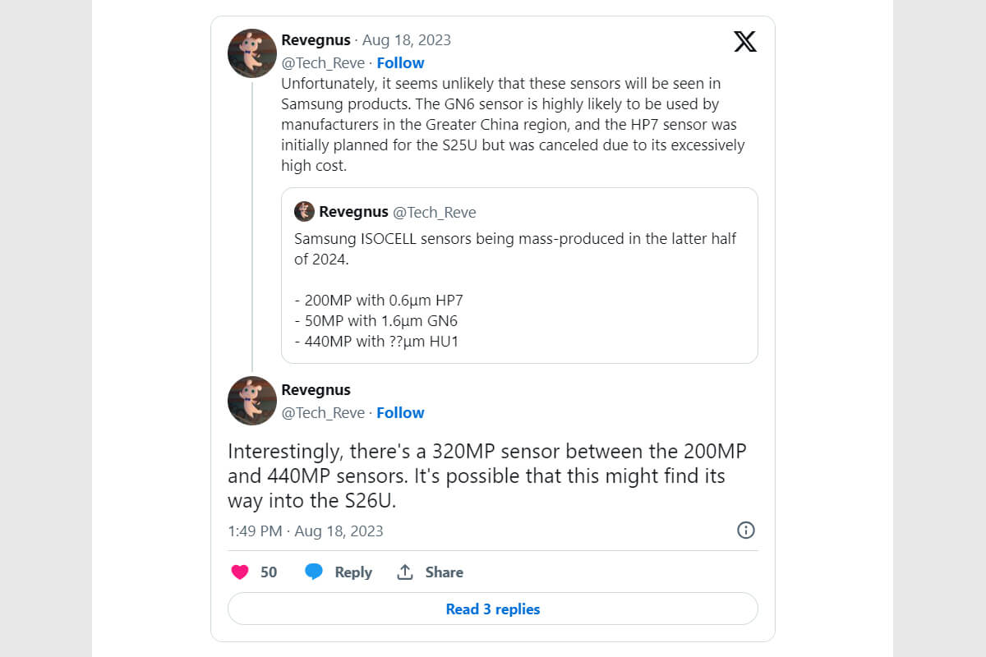Click the Revegnus name in lower tweet
Image resolution: width=986 pixels, height=657 pixels.
(316, 390)
